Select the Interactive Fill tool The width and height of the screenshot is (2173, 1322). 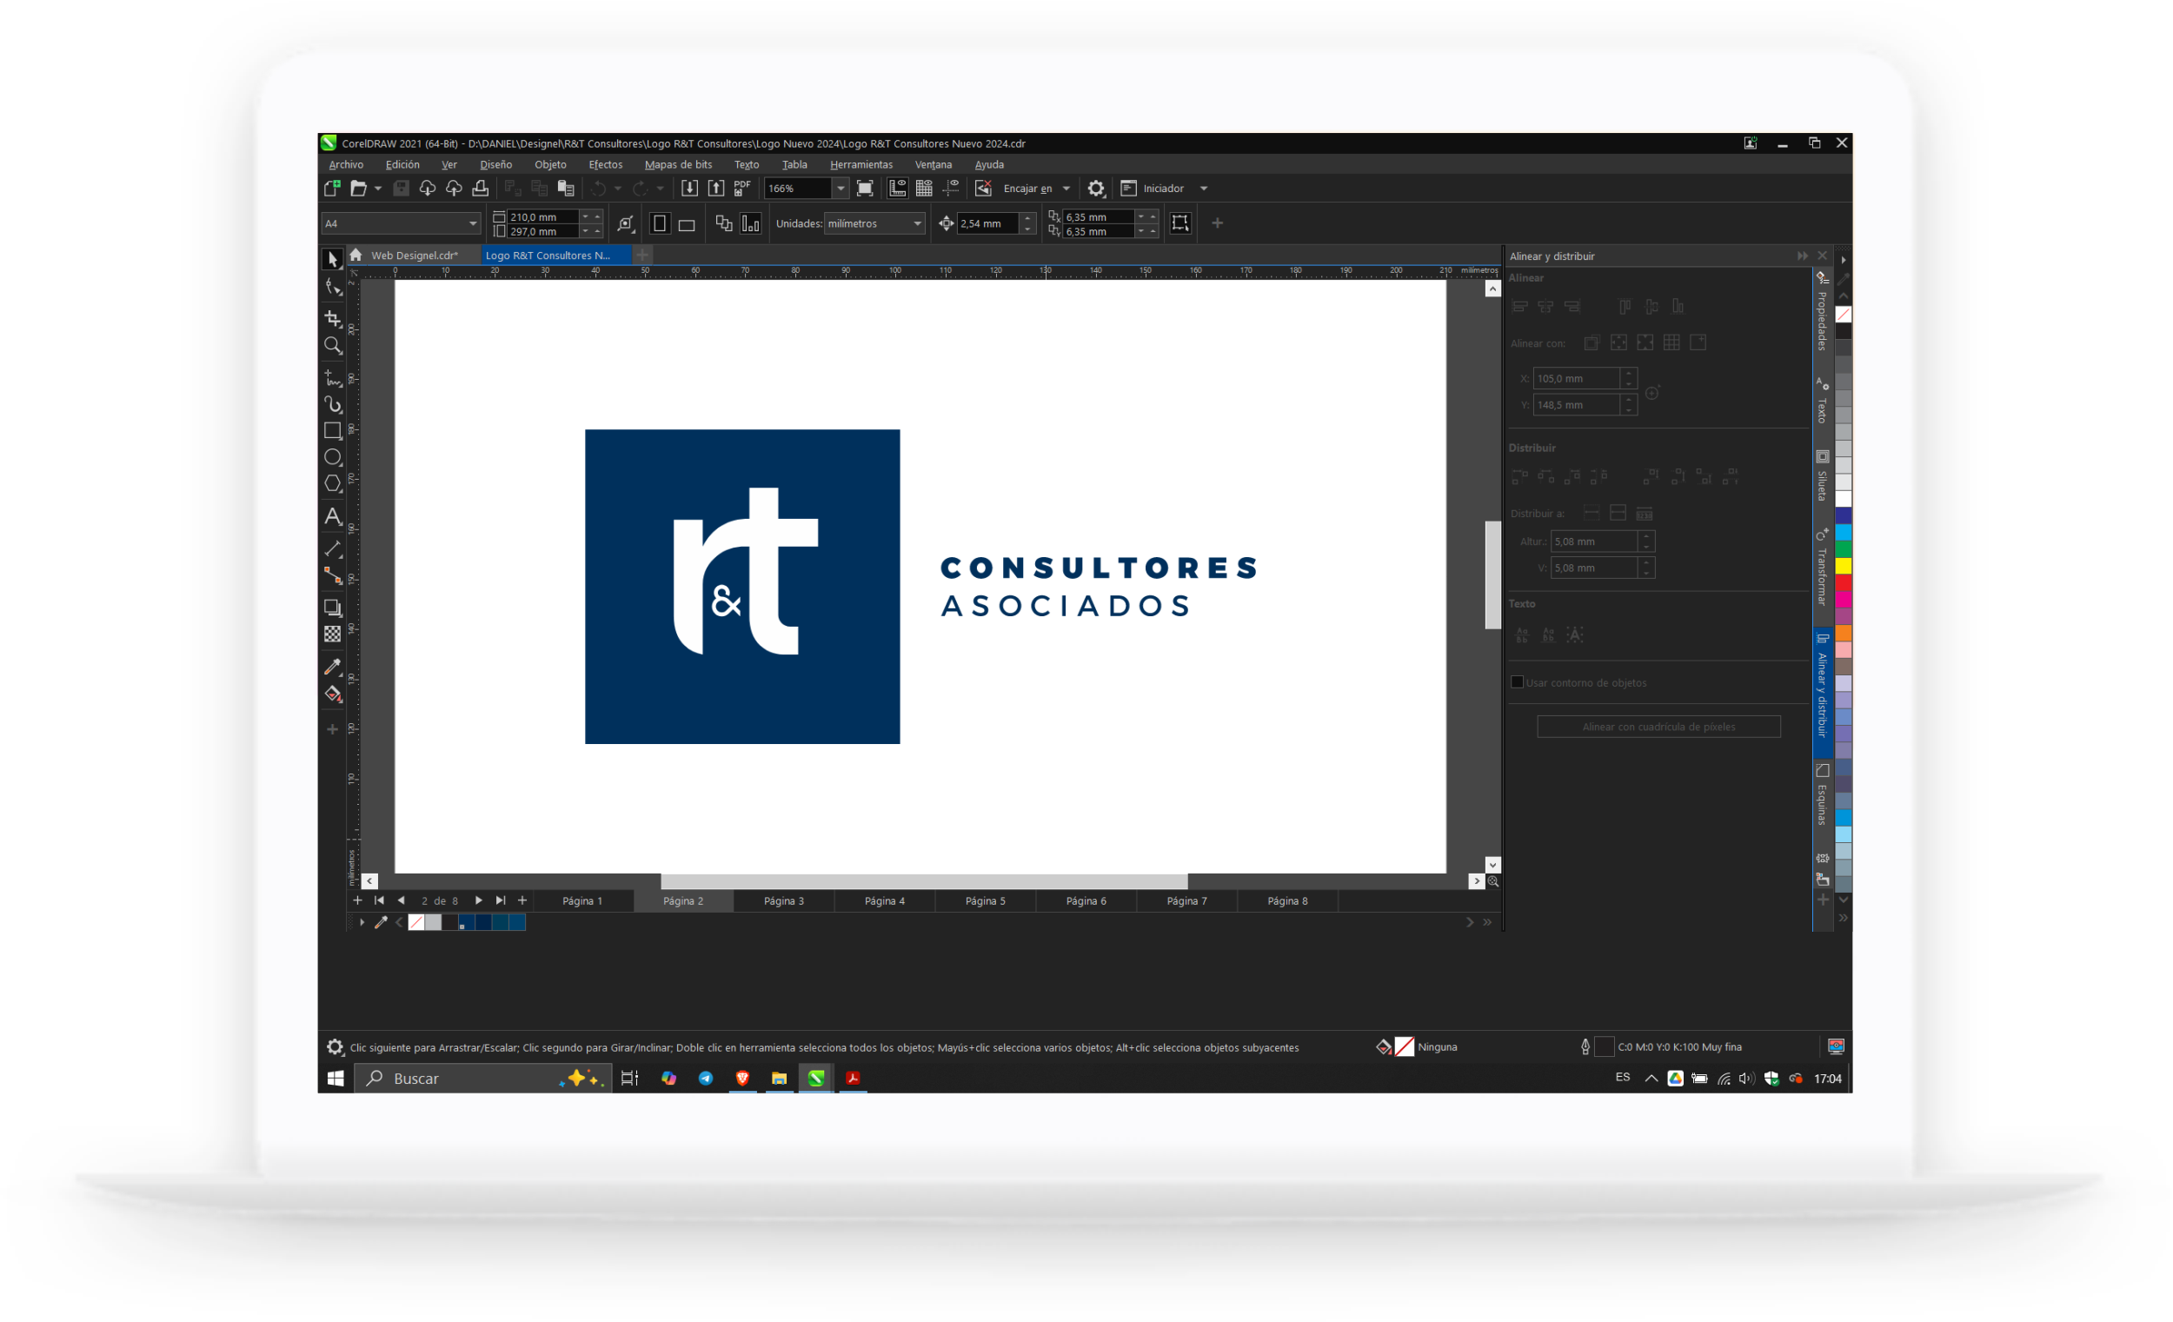[333, 694]
